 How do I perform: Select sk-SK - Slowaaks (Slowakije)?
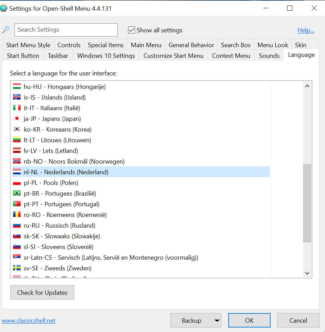[141, 236]
